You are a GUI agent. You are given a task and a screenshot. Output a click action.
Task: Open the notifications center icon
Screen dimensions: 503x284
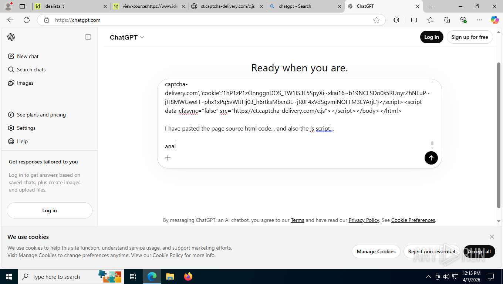click(x=491, y=277)
